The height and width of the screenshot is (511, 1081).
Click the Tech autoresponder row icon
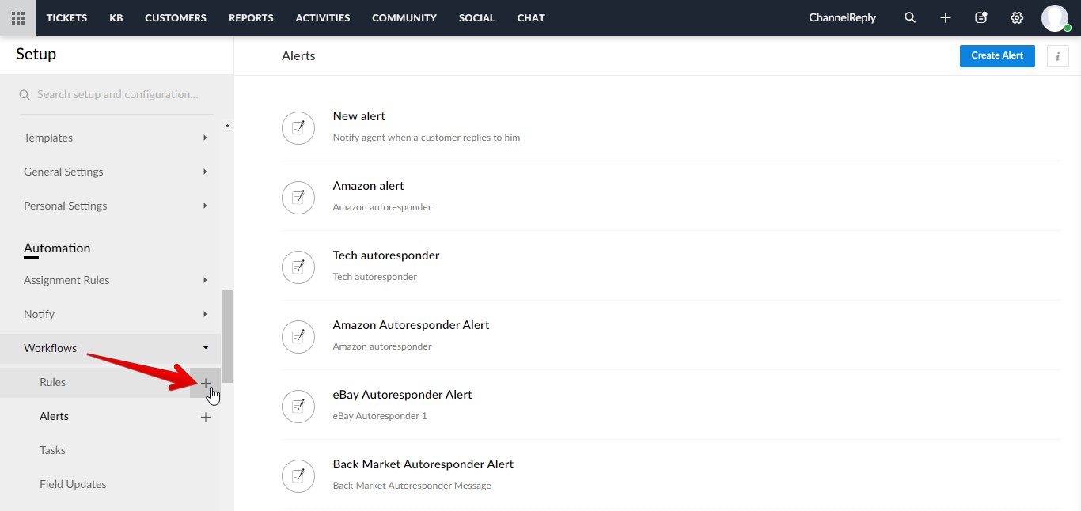pos(298,267)
